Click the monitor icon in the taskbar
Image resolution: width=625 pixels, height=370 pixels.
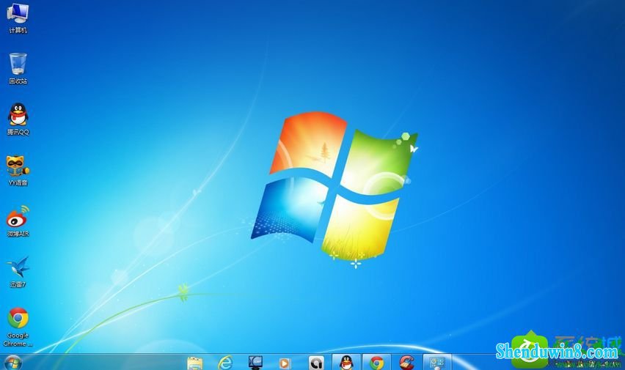255,363
